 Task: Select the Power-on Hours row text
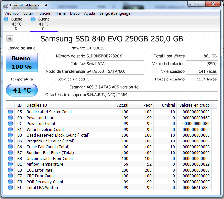tap(41, 118)
